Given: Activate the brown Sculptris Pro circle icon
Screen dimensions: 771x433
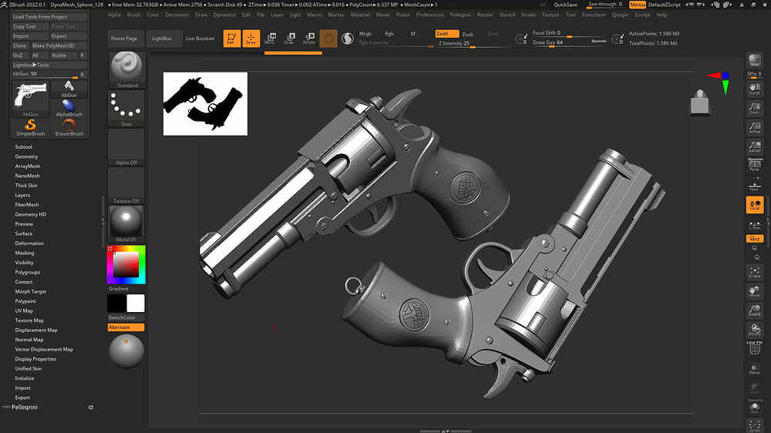Looking at the screenshot, I should tap(328, 39).
